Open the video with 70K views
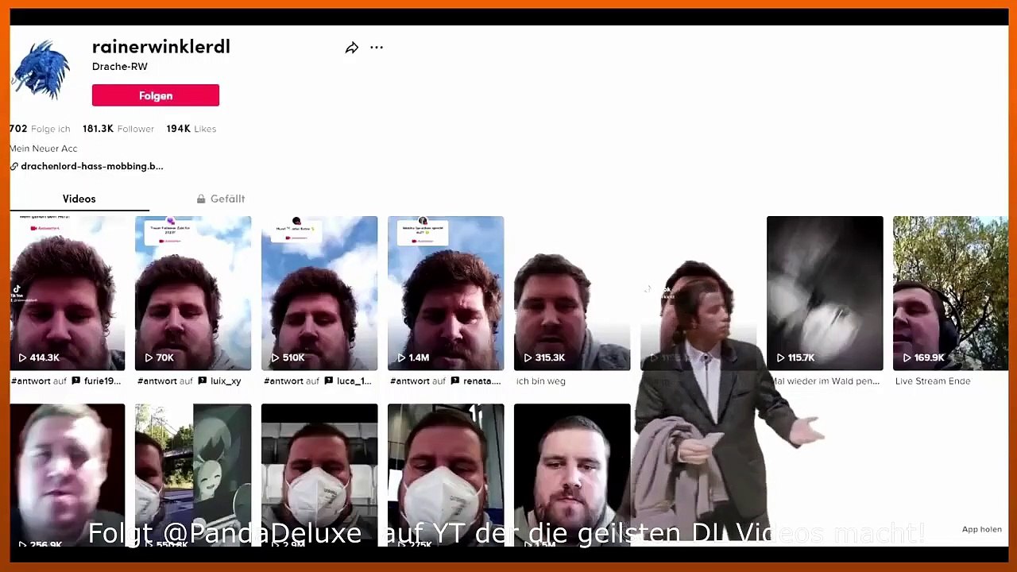This screenshot has height=572, width=1017. point(193,293)
